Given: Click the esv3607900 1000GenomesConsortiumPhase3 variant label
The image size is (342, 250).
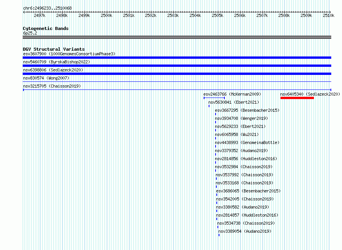Looking at the screenshot, I should click(x=69, y=54).
